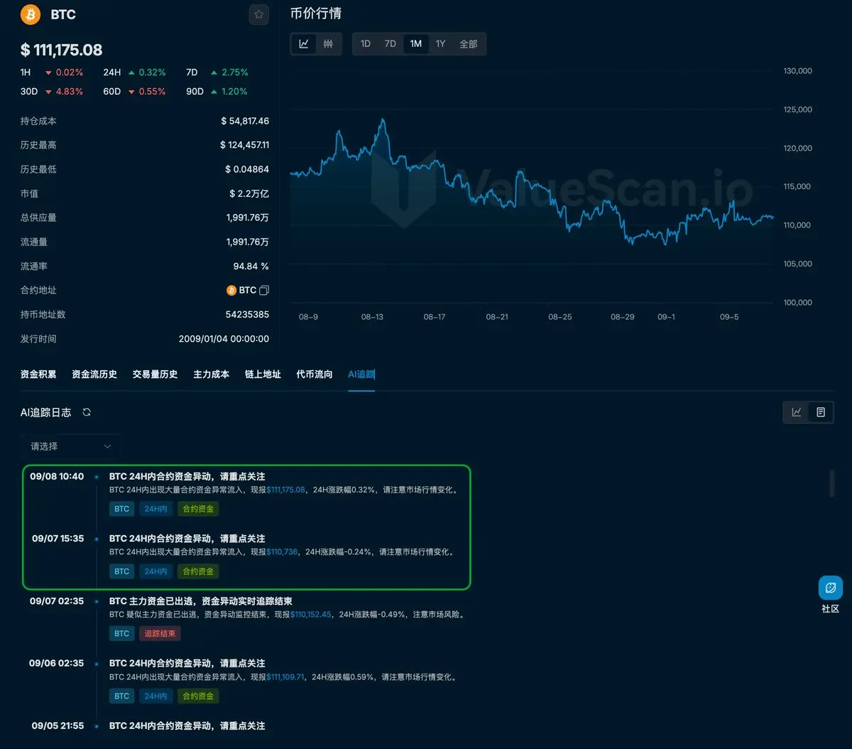Click the 24H change 0.32%
Screen dimensions: 852x749
(152, 72)
